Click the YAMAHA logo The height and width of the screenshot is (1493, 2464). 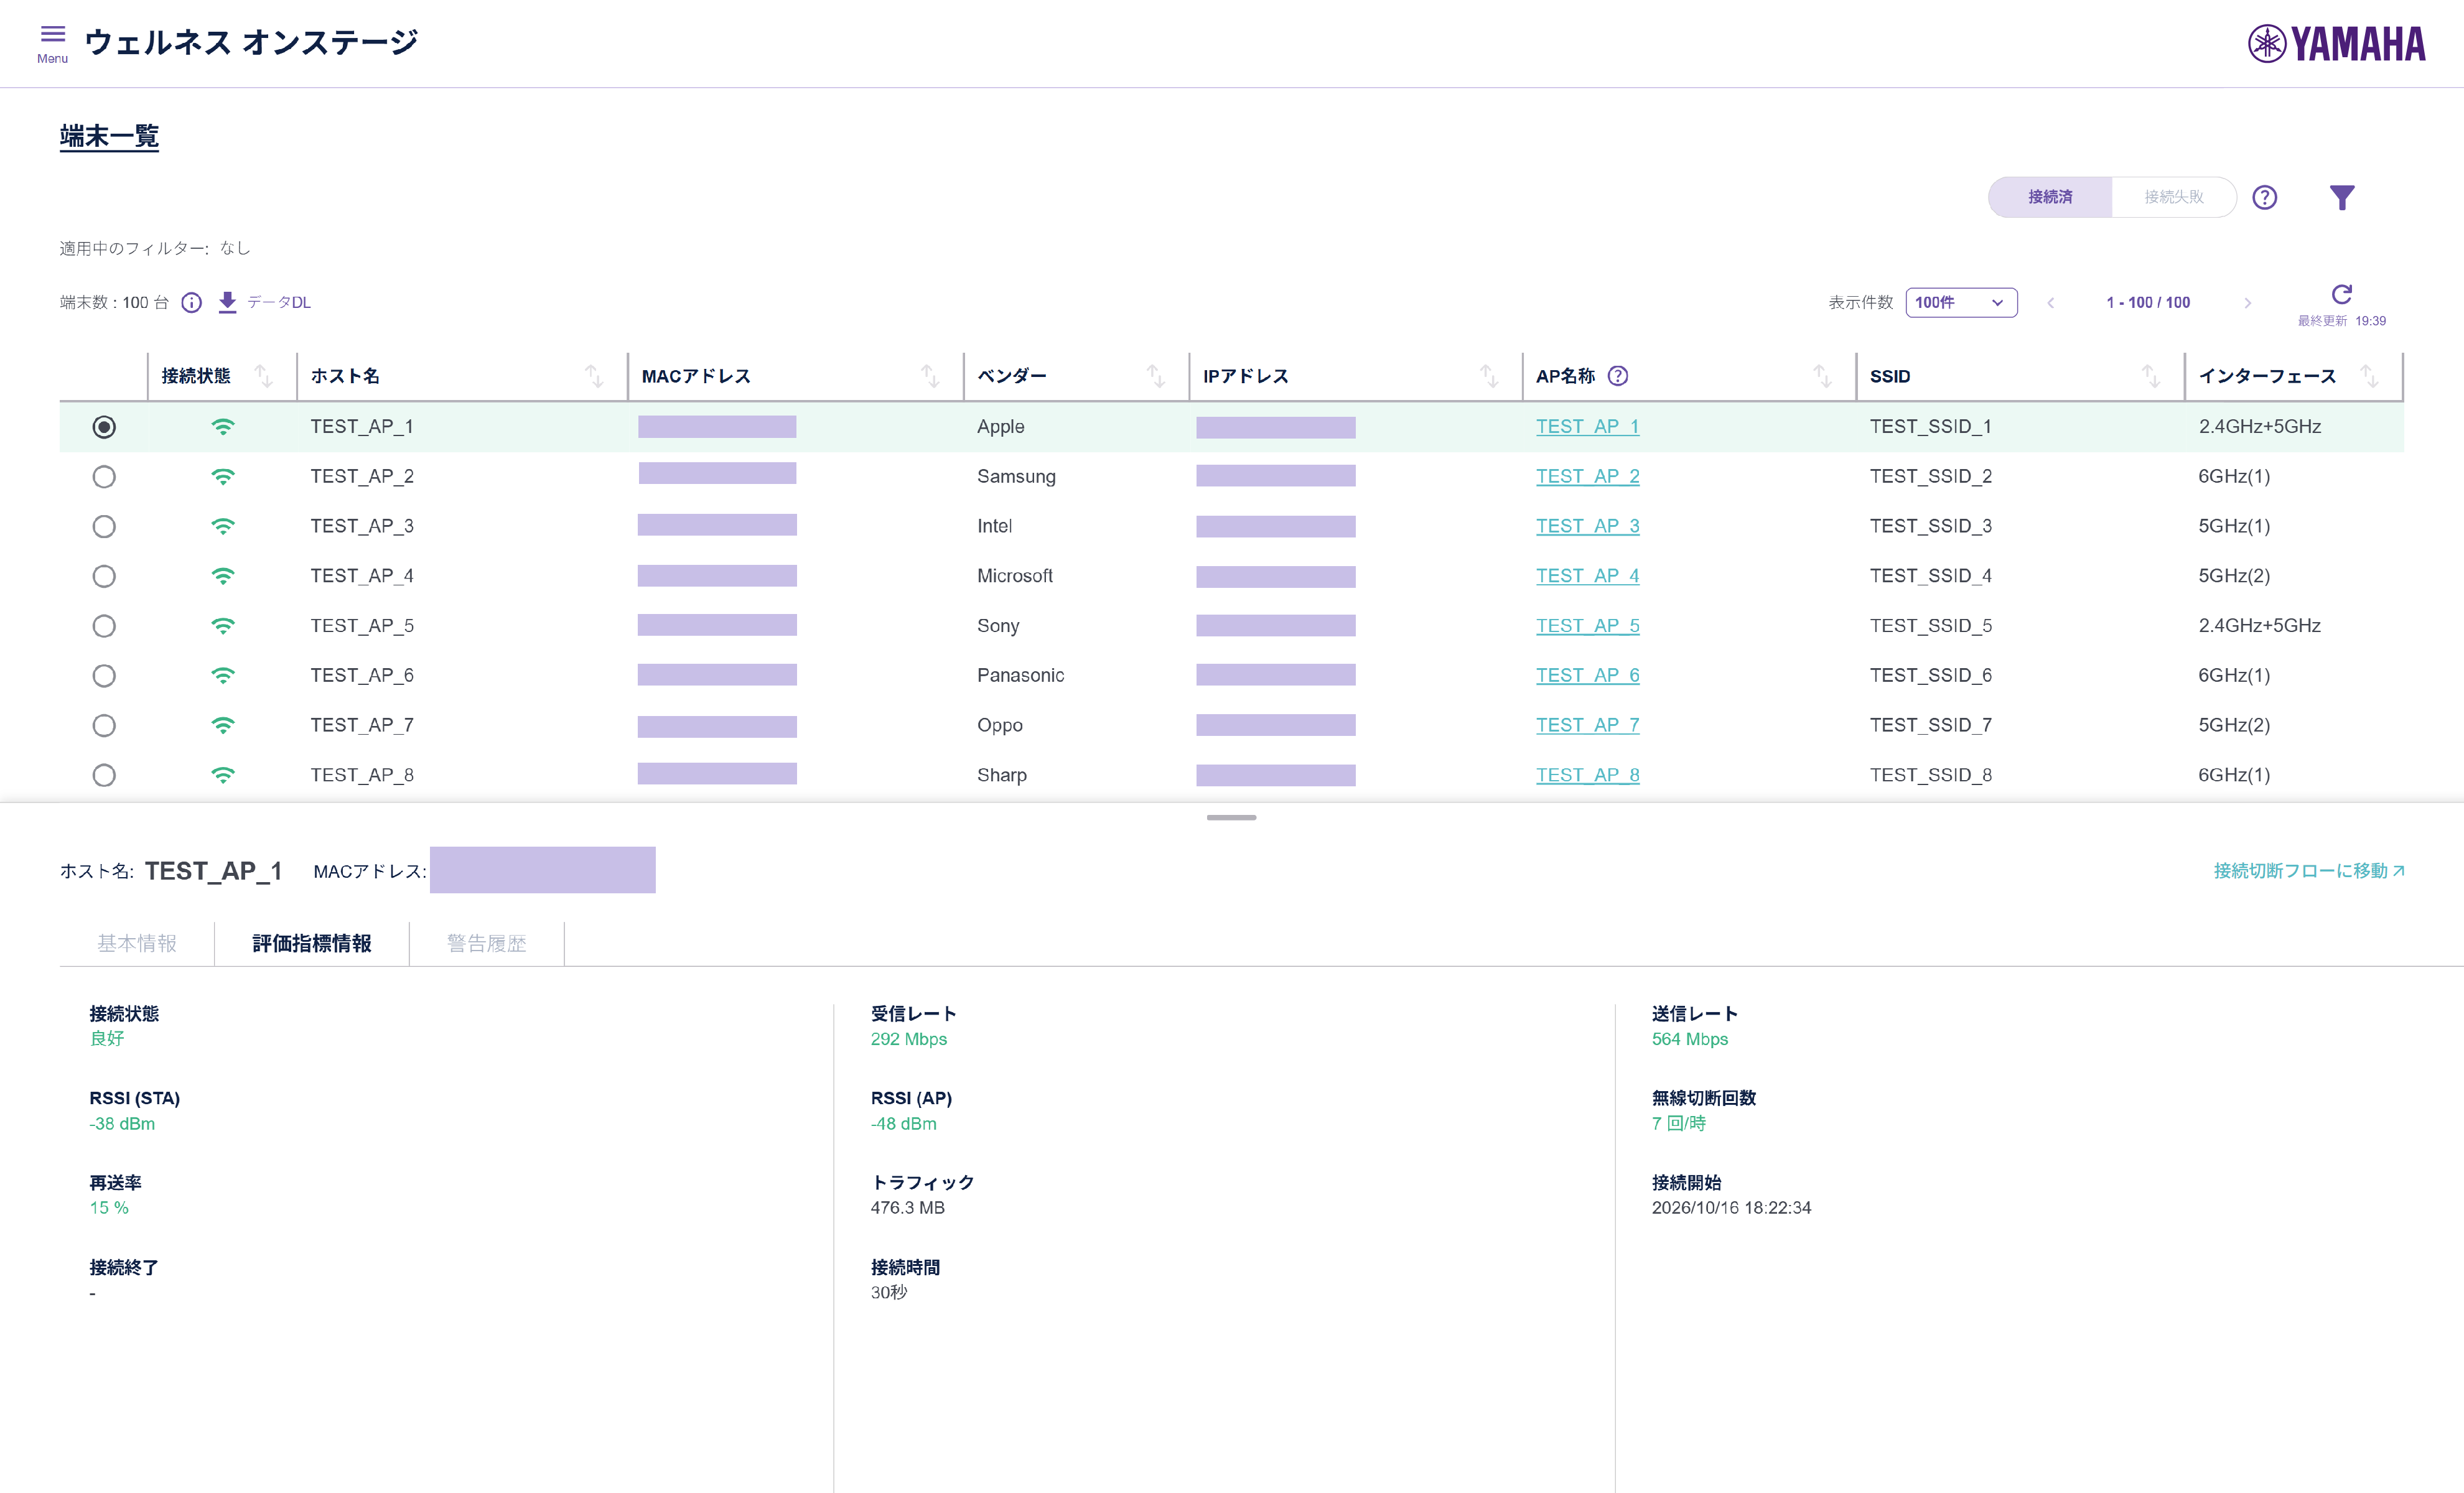(2336, 43)
